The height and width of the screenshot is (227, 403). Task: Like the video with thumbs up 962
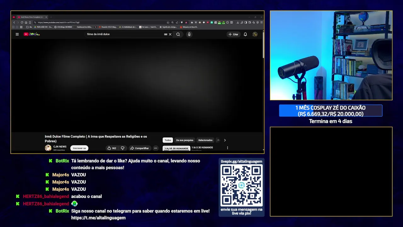pos(112,148)
